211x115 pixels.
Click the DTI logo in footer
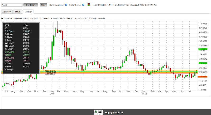[x=98, y=112]
